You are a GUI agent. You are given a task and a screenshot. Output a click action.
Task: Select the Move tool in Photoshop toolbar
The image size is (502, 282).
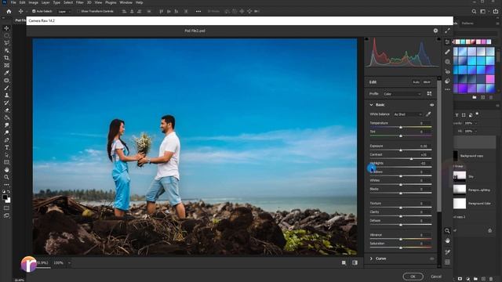tap(6, 28)
